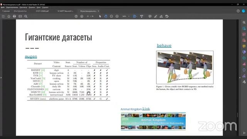Open the help question mark icon
This screenshot has width=247, height=139.
click(x=238, y=11)
